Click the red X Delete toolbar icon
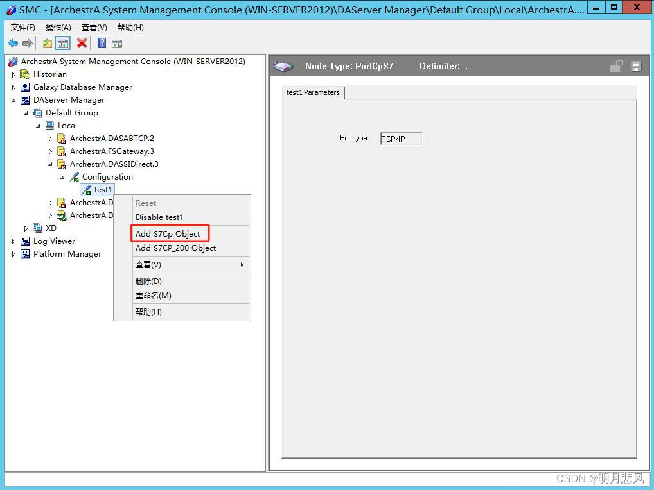654x490 pixels. 82,43
